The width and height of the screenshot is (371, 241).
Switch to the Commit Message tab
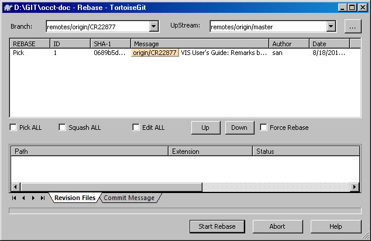129,198
